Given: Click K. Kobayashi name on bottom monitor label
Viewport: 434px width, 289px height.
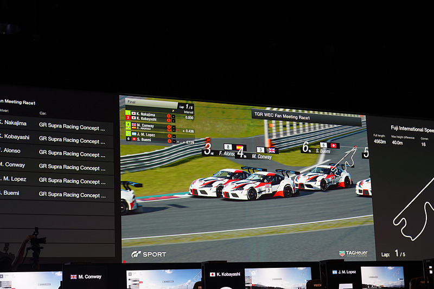Looking at the screenshot, I should point(228,274).
